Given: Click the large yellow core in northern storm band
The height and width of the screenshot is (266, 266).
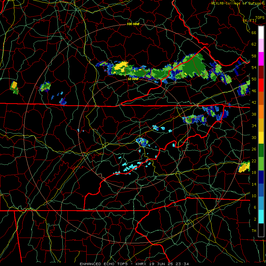Looking at the screenshot, I should click(x=121, y=66).
